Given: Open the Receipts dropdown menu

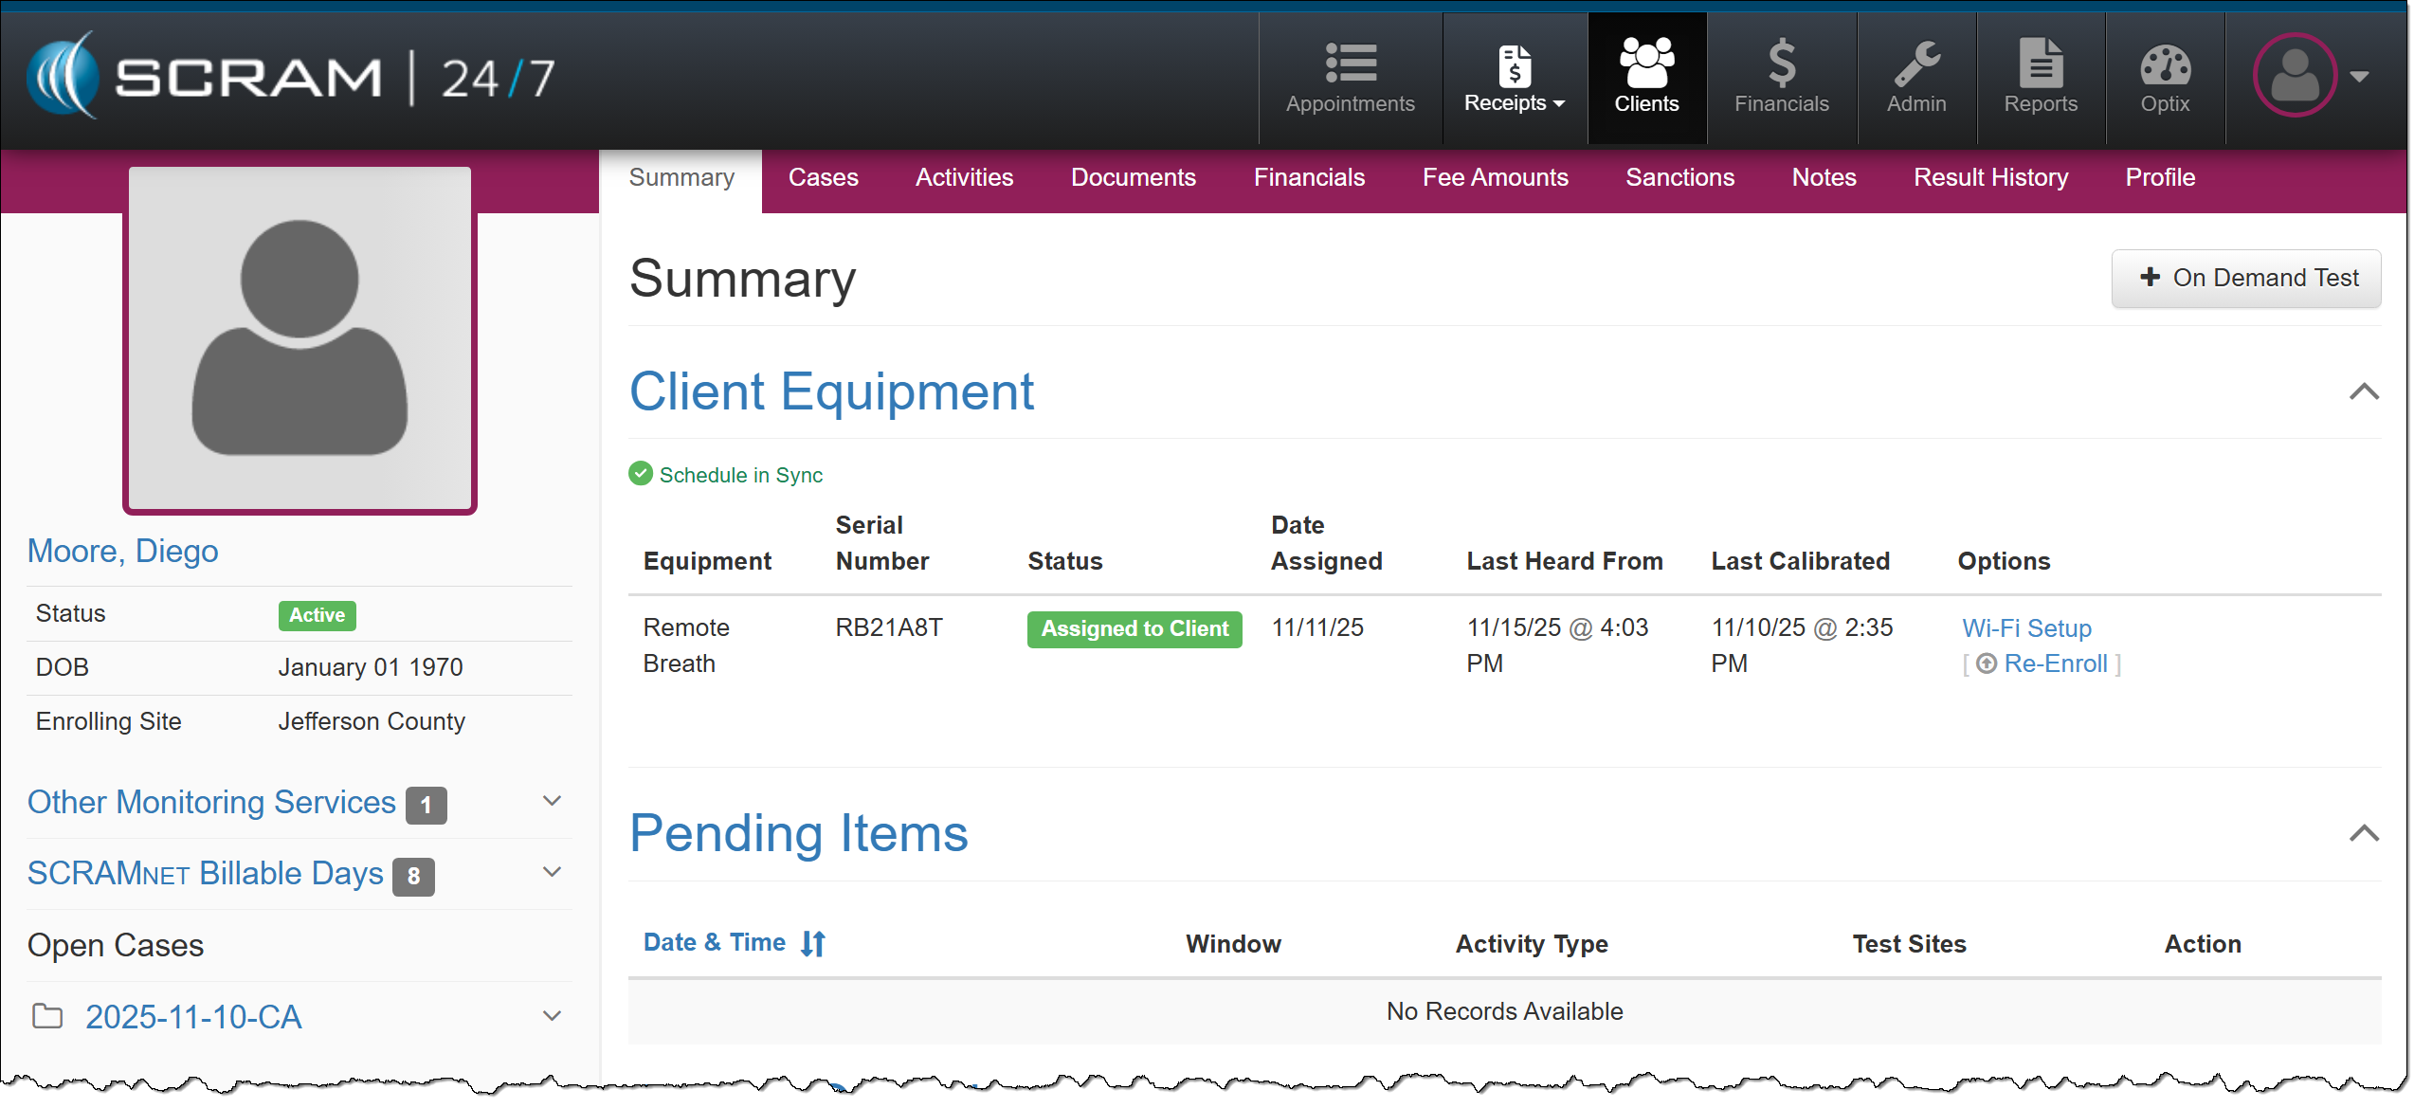Looking at the screenshot, I should (1514, 78).
